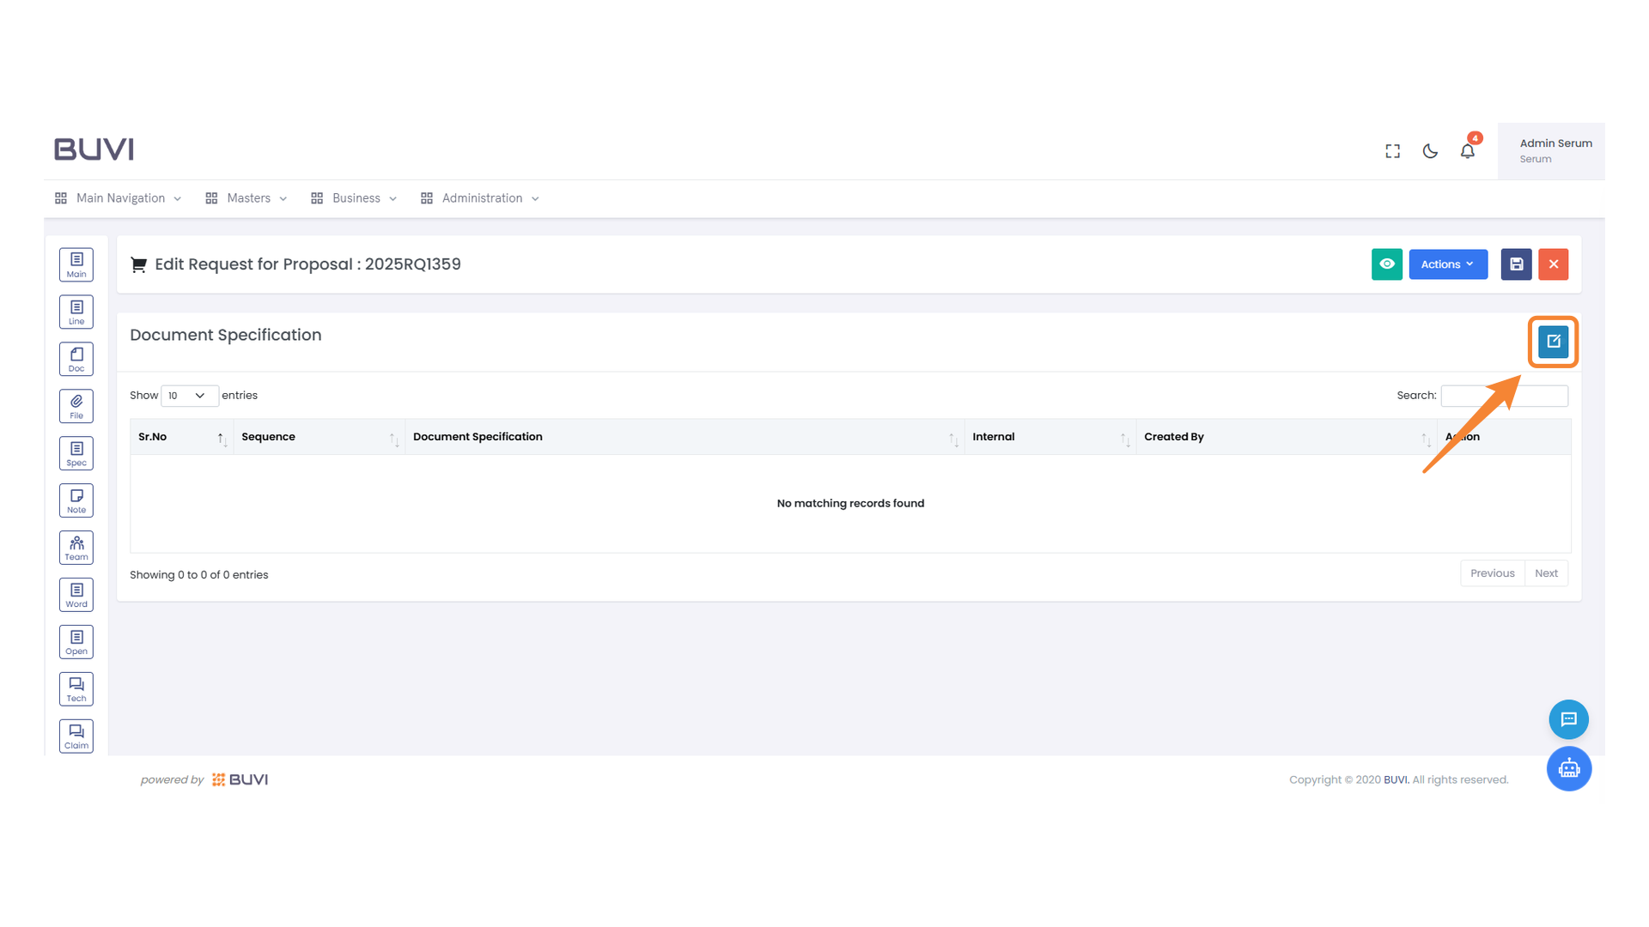Click the save disk button
The image size is (1649, 927).
1516,264
